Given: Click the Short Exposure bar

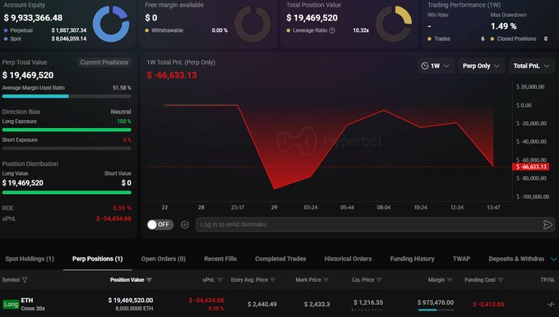Looking at the screenshot, I should point(67,148).
